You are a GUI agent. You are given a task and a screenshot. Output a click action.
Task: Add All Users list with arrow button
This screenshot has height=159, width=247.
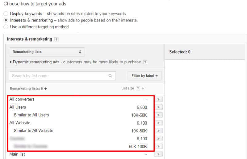pos(158,107)
